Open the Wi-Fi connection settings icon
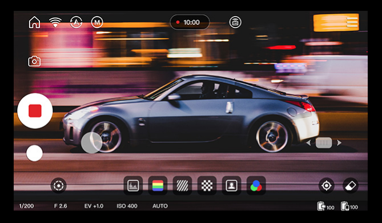Viewport: 382px width, 223px height. [55, 22]
